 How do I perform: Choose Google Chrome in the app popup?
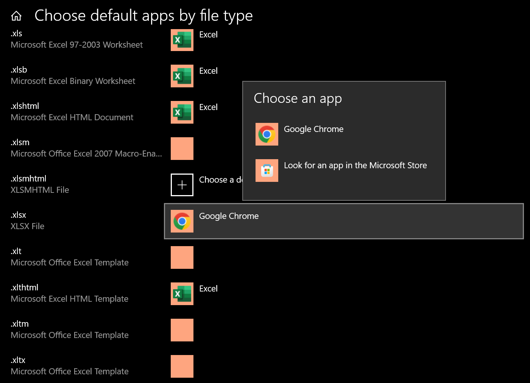coord(344,134)
